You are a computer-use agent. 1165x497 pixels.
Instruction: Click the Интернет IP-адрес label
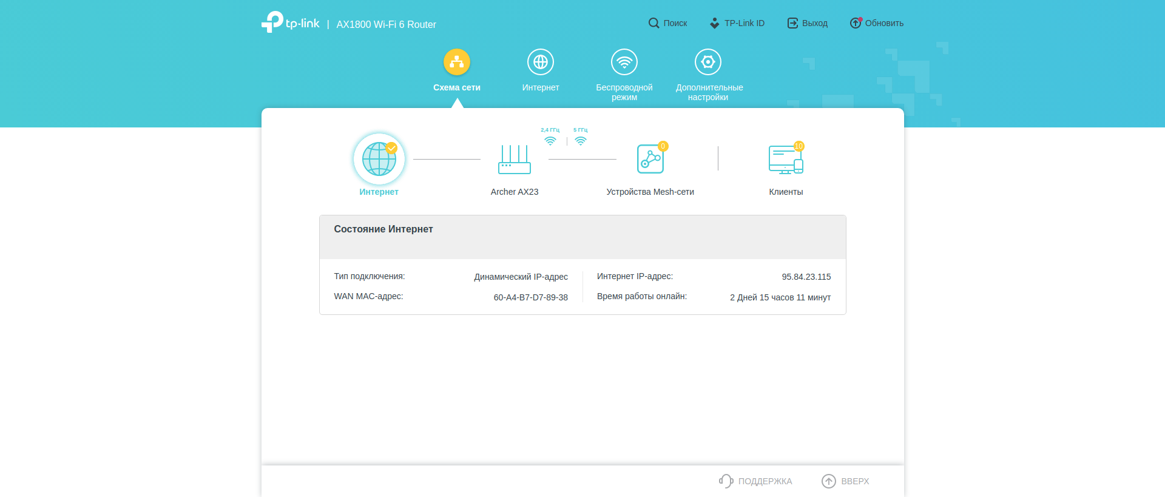click(x=635, y=276)
